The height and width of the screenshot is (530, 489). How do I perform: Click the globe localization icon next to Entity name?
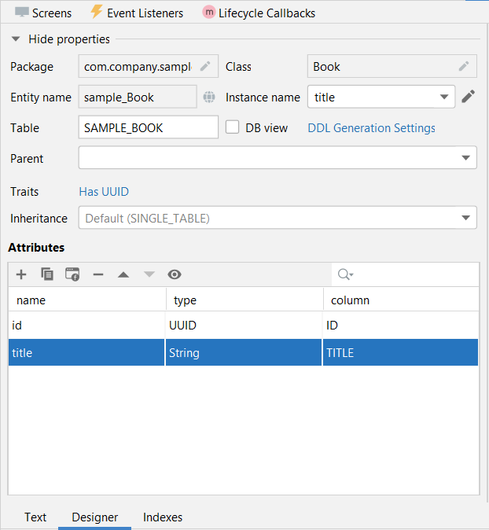(x=209, y=97)
